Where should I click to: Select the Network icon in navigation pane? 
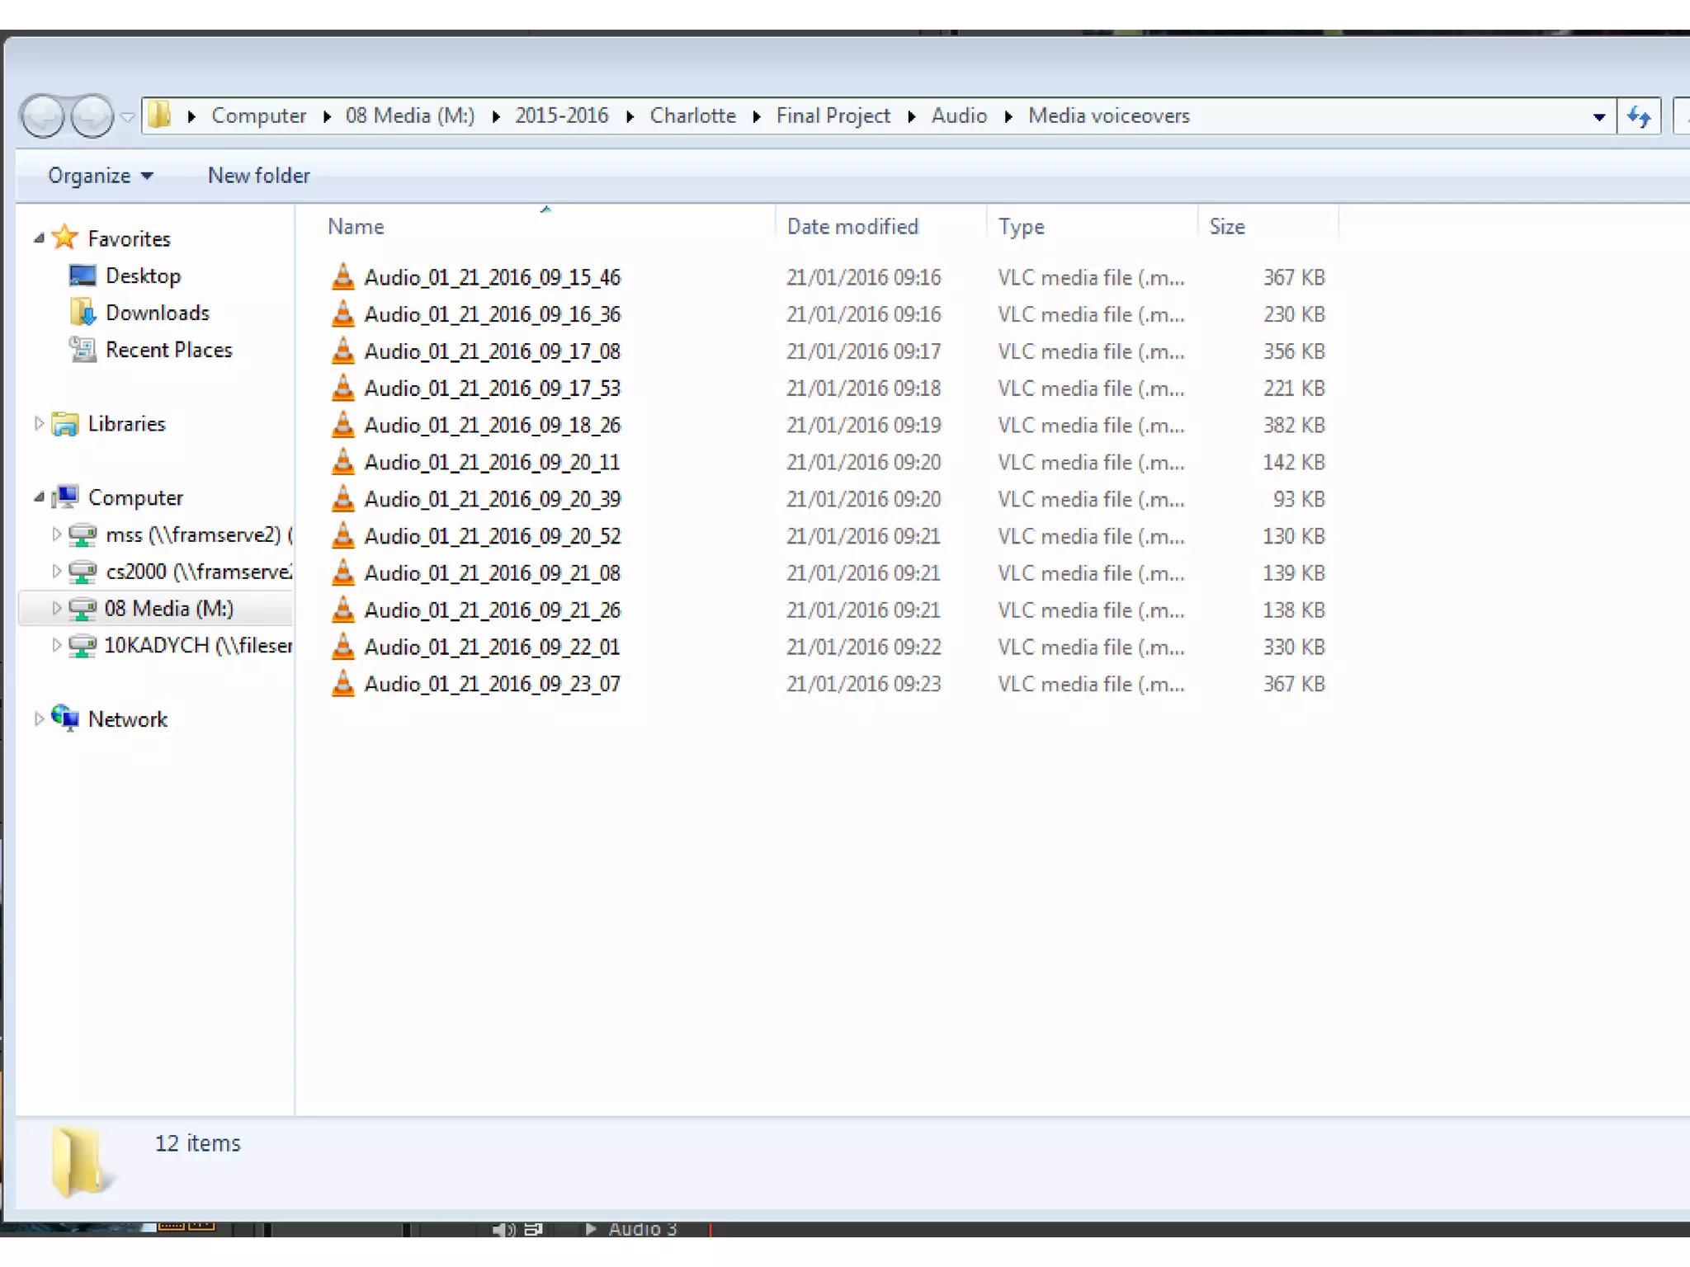click(x=65, y=718)
